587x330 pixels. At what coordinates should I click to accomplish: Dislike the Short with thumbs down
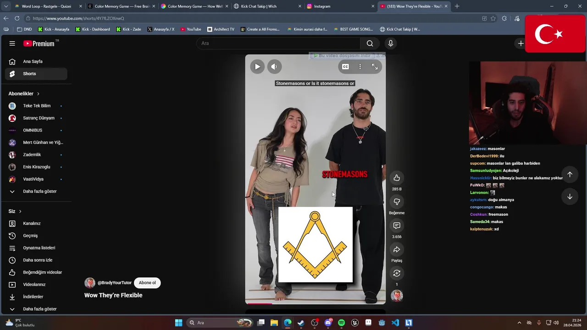click(397, 202)
